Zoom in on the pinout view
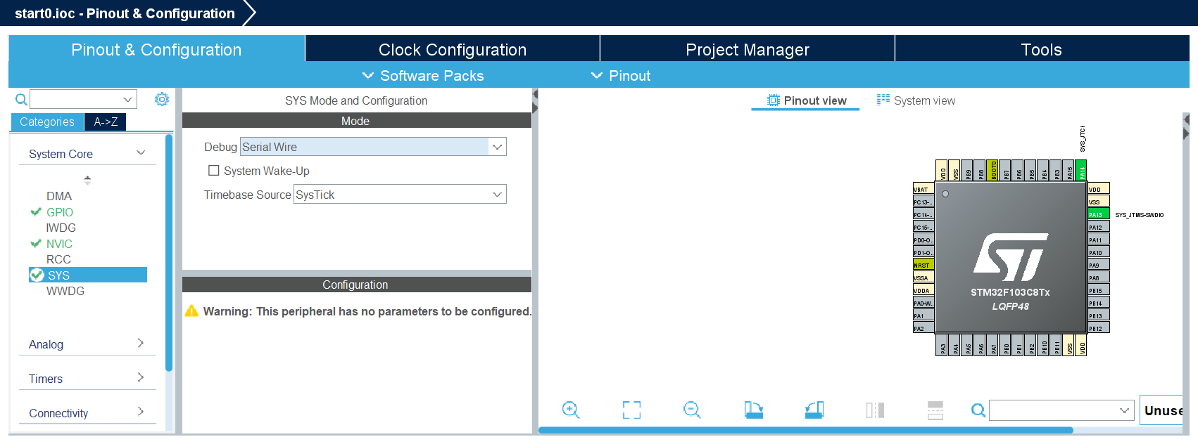Screen dimensions: 1198x444 571,410
